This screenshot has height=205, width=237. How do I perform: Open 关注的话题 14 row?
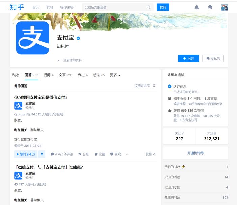tap(196, 177)
